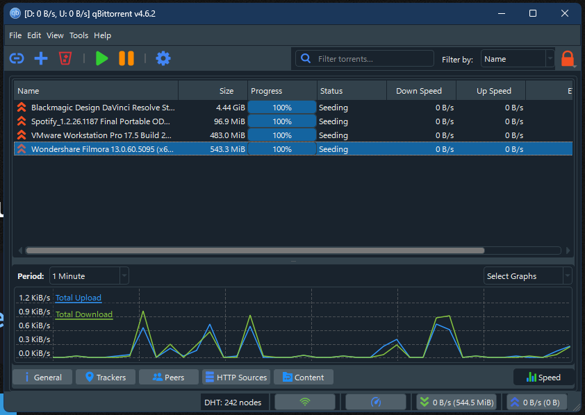Select the VMware Workstation Pro 17.5 torrent
This screenshot has width=585, height=415.
(x=293, y=135)
